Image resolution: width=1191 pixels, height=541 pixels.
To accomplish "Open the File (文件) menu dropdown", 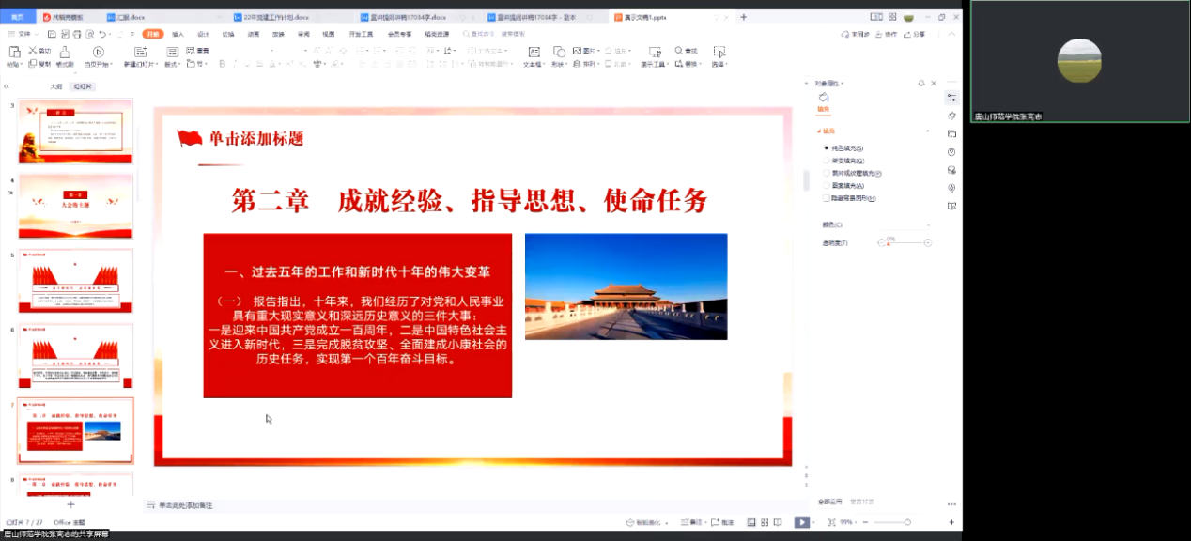I will coord(25,34).
